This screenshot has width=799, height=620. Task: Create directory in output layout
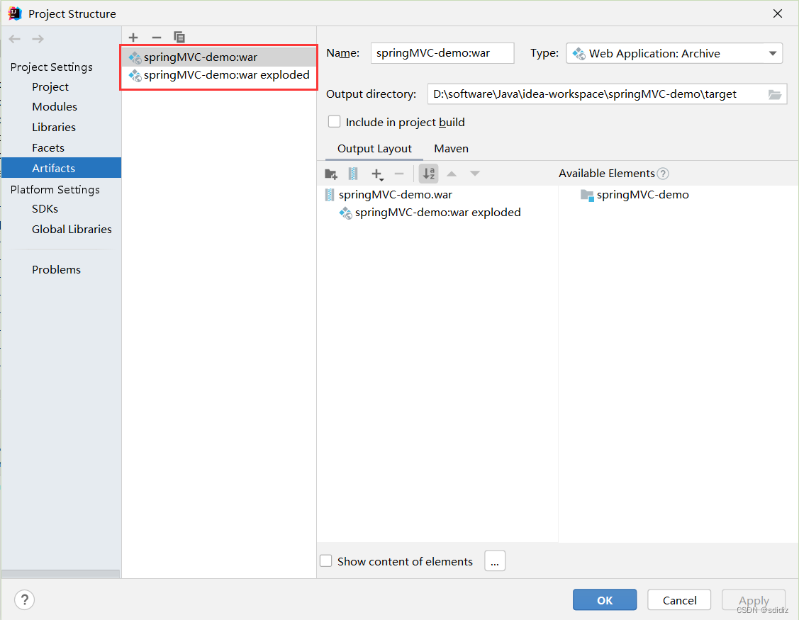[331, 174]
